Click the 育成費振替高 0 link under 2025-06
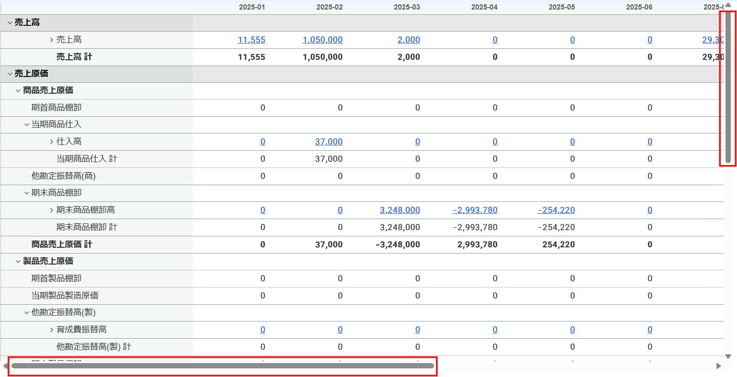Image resolution: width=737 pixels, height=377 pixels. (650, 330)
